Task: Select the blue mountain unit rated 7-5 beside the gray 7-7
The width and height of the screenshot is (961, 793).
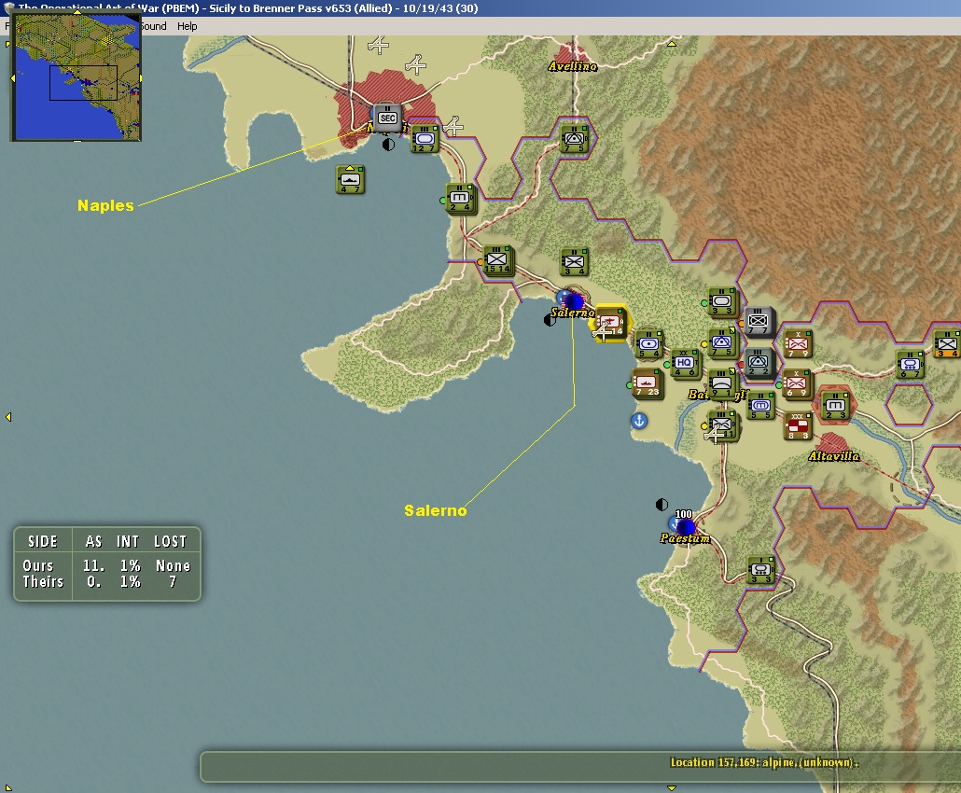Action: coord(721,342)
